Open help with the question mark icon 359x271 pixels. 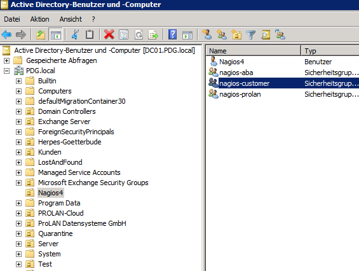(172, 34)
